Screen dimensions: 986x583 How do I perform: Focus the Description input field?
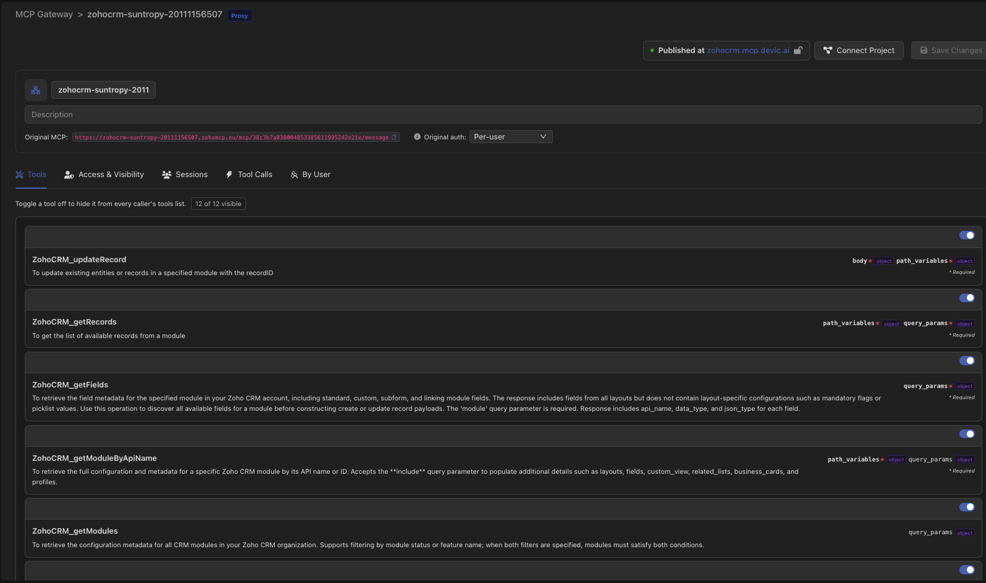point(503,115)
